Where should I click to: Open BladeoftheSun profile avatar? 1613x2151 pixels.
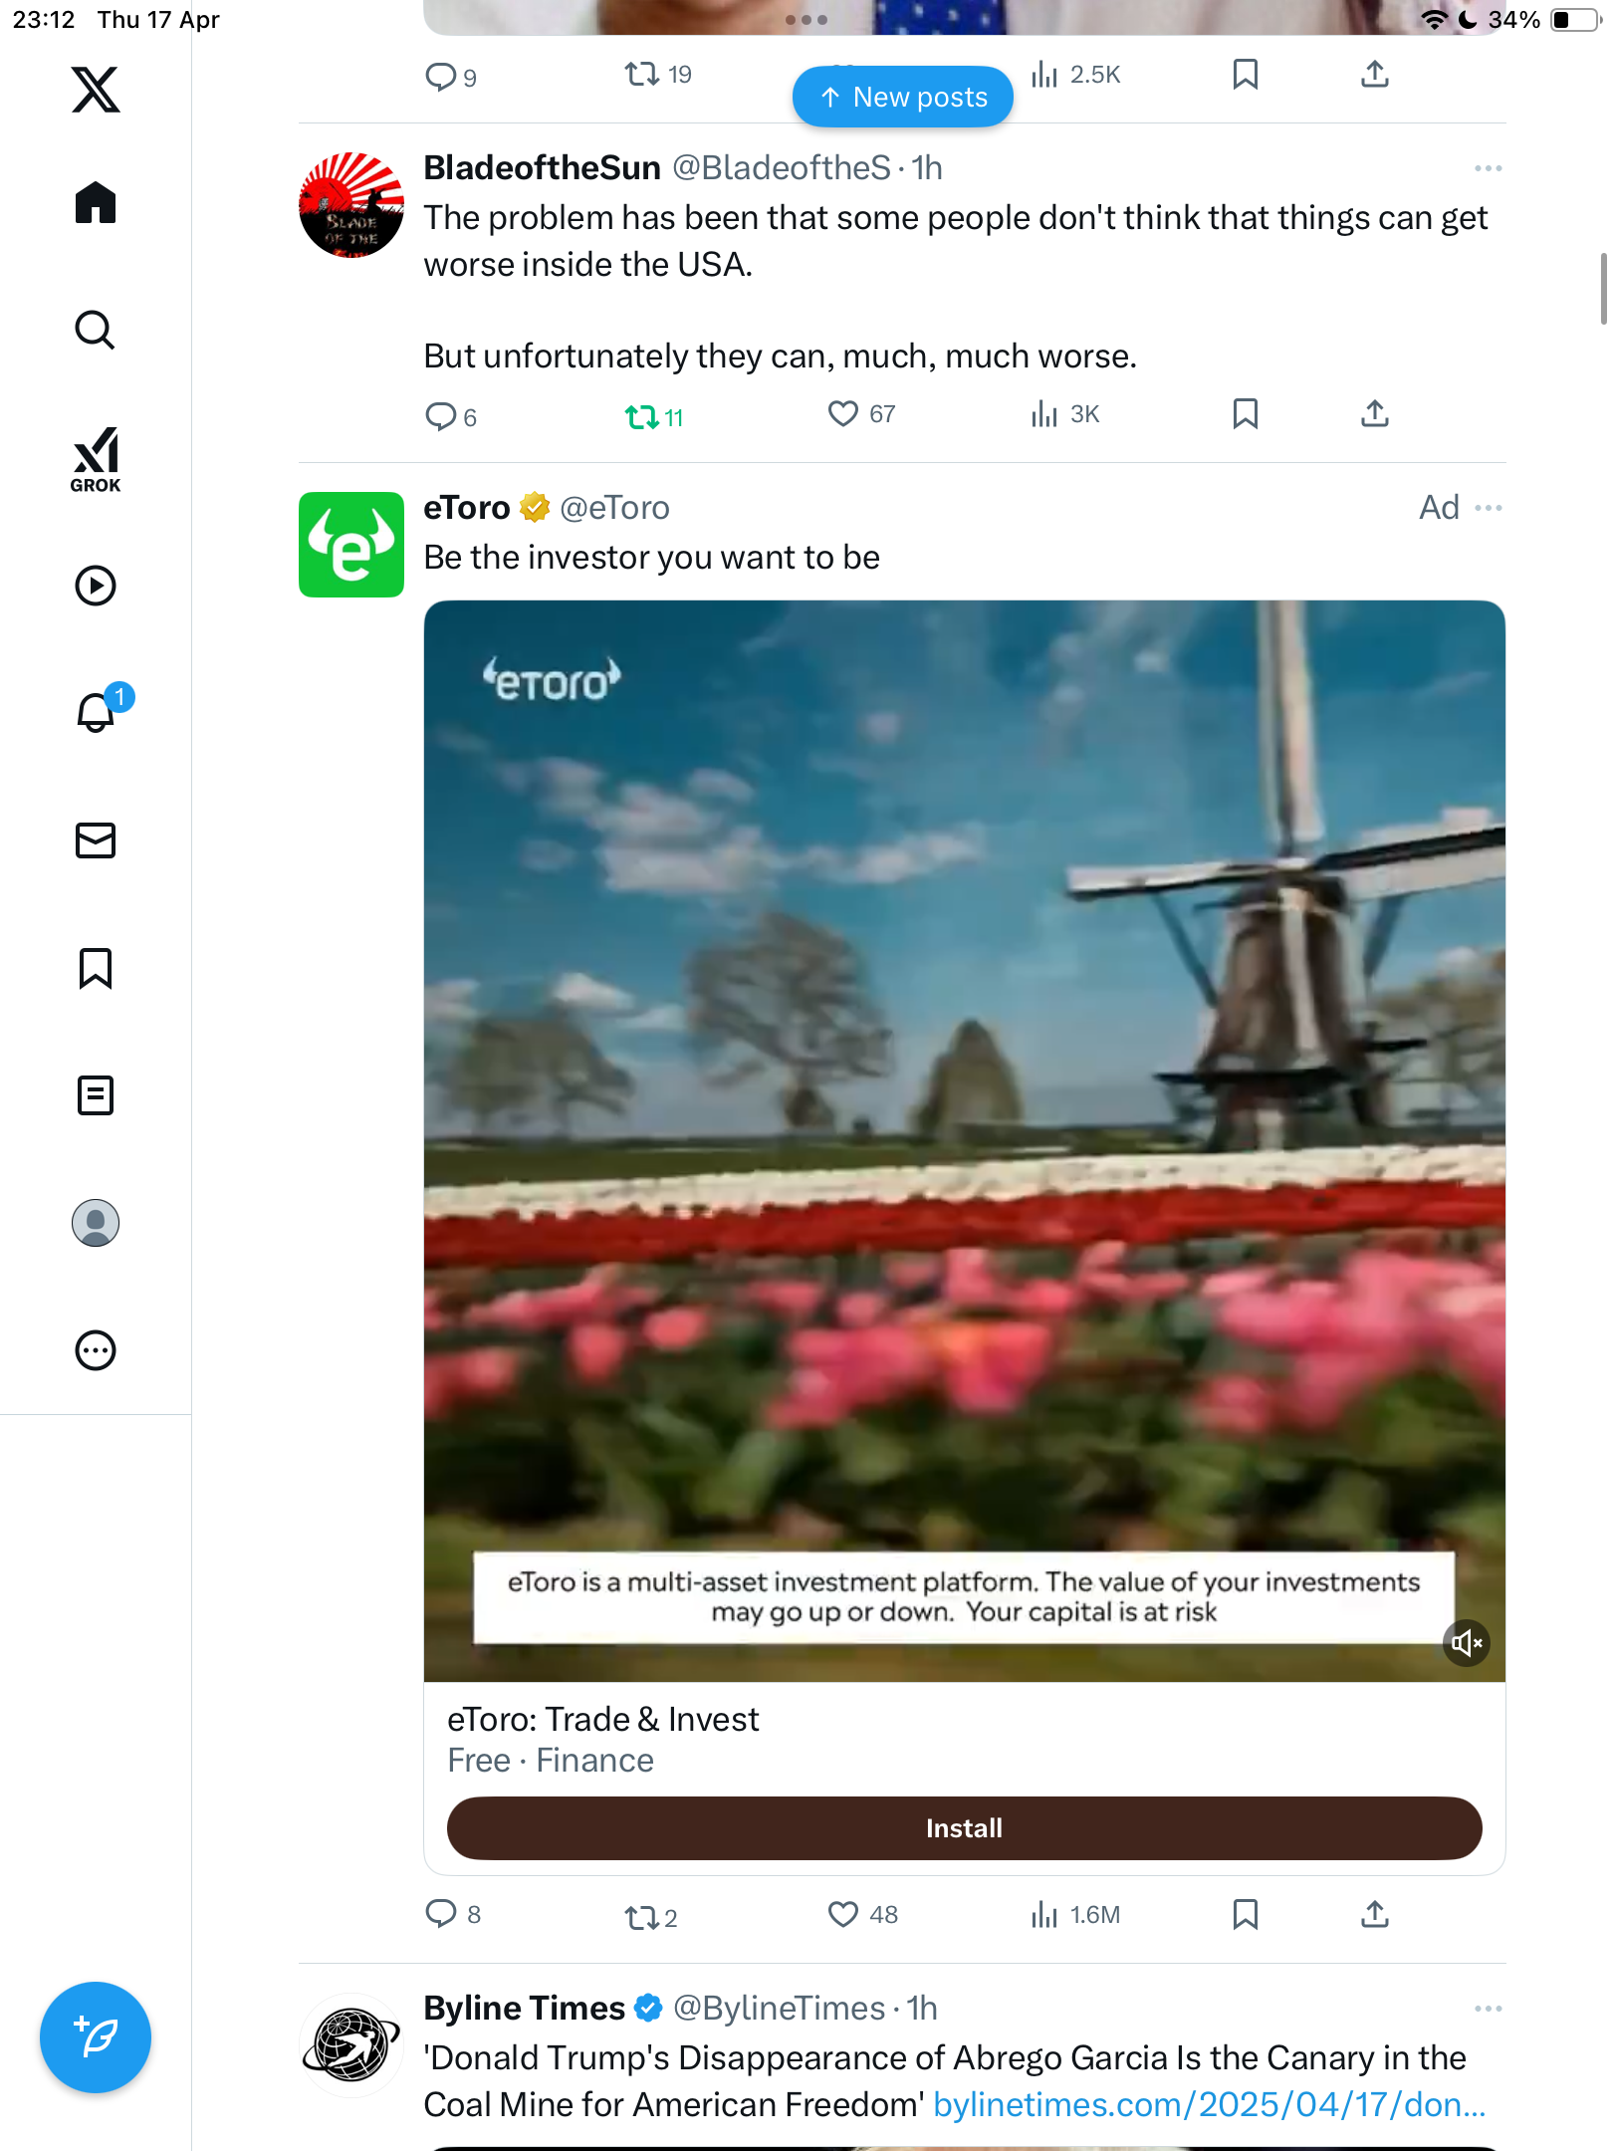(351, 205)
